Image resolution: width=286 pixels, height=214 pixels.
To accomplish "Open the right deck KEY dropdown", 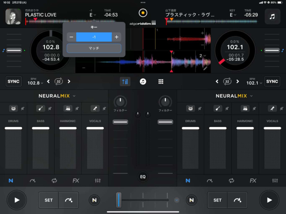I will [232, 15].
